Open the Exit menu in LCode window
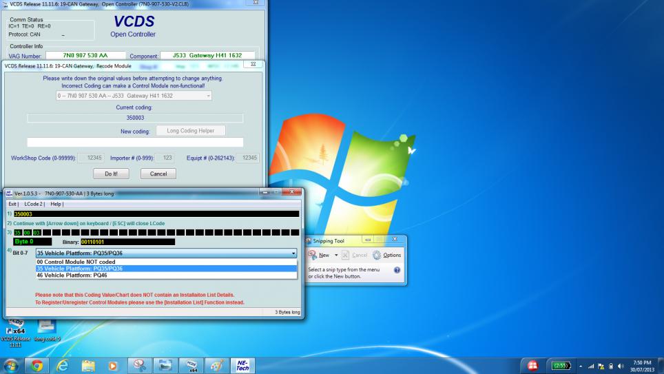The height and width of the screenshot is (374, 664). [13, 204]
